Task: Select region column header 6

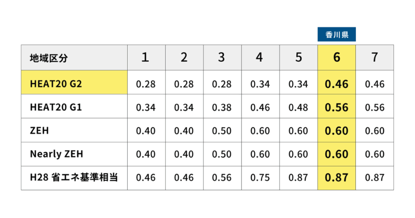Action: (336, 58)
